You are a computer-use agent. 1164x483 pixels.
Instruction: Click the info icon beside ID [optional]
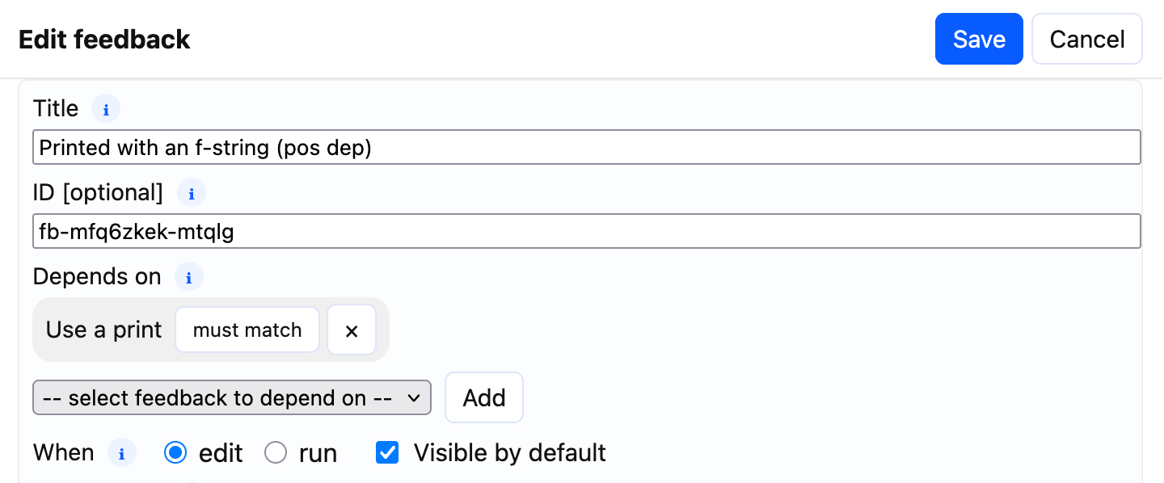tap(192, 193)
